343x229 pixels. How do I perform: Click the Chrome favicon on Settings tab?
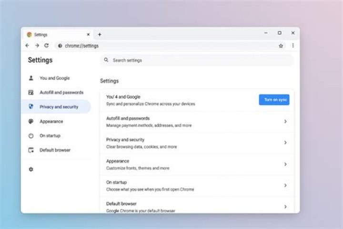point(30,35)
